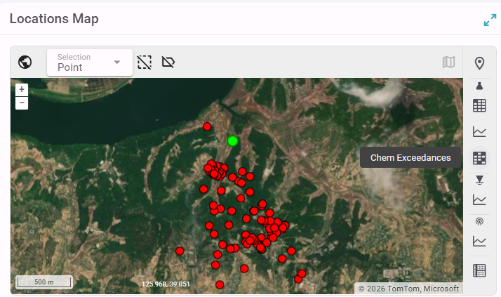Open the Chem Exceedances table icon
Image resolution: width=501 pixels, height=297 pixels.
pyautogui.click(x=479, y=158)
